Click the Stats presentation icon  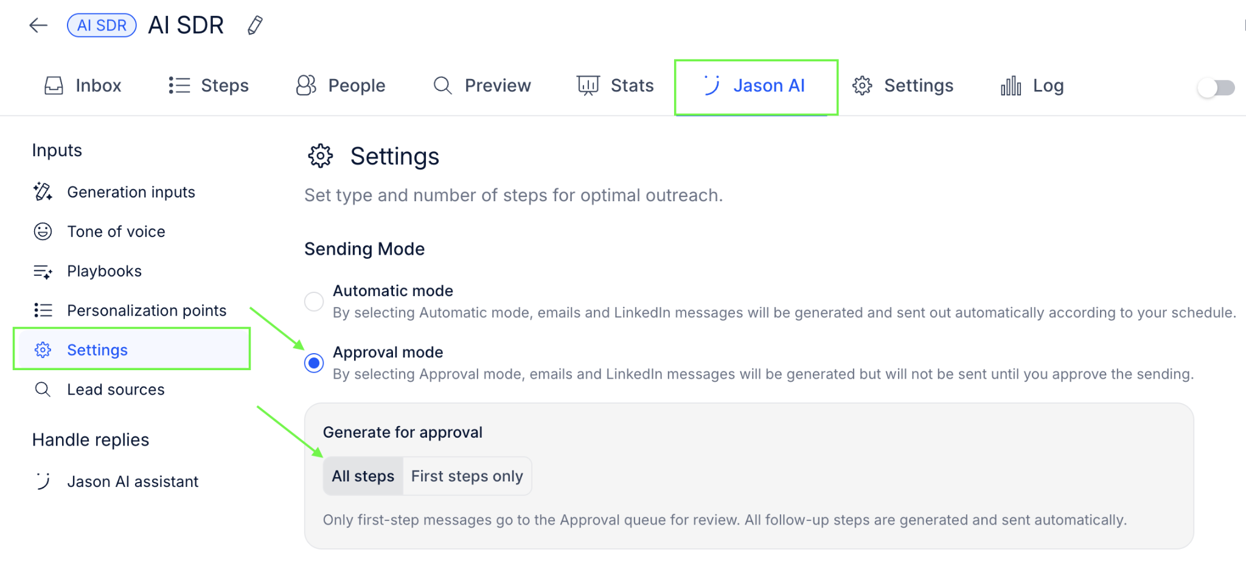click(588, 86)
